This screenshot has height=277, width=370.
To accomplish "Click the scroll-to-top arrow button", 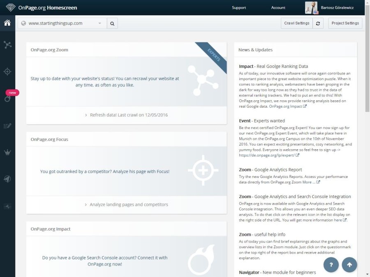I will [349, 265].
